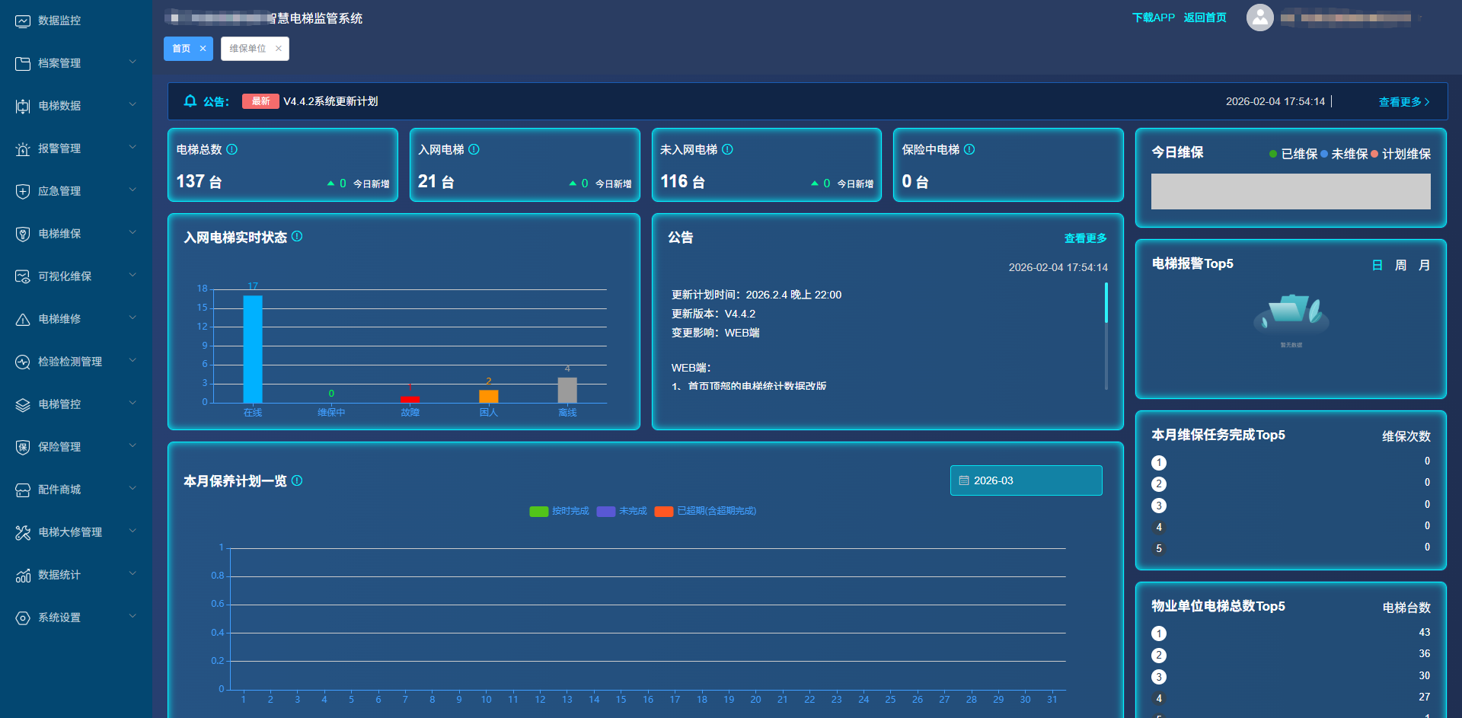Select the 周 tab in 电梯报警Top5
Screen dimensions: 1462x718
pos(1400,265)
